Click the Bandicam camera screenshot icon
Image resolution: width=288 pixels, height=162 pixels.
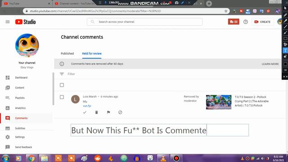coord(176,3)
